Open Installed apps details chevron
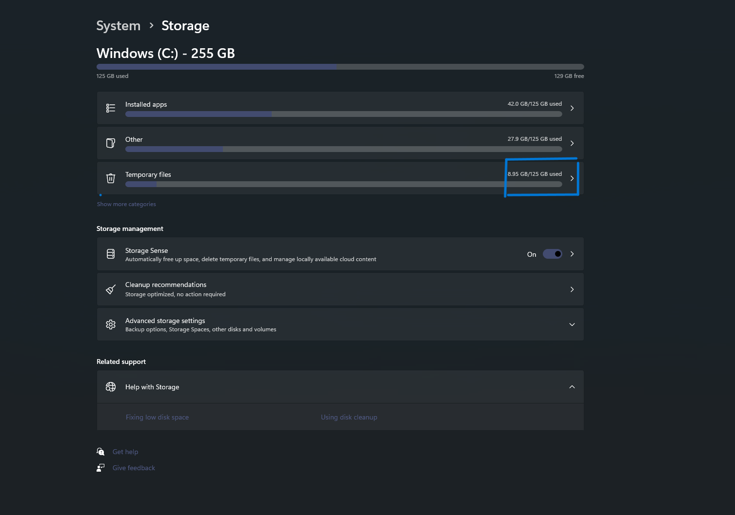Screen dimensions: 735x515 point(572,108)
